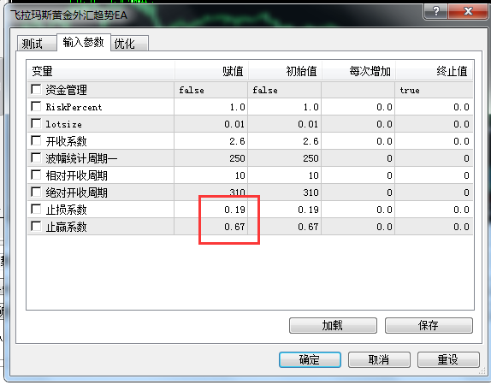Viewport: 491px width, 385px height.
Task: Click the 赋值 column header
Action: coord(211,71)
